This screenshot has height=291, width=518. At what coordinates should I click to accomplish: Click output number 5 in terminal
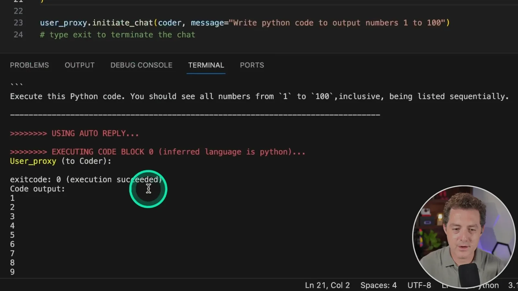[12, 235]
